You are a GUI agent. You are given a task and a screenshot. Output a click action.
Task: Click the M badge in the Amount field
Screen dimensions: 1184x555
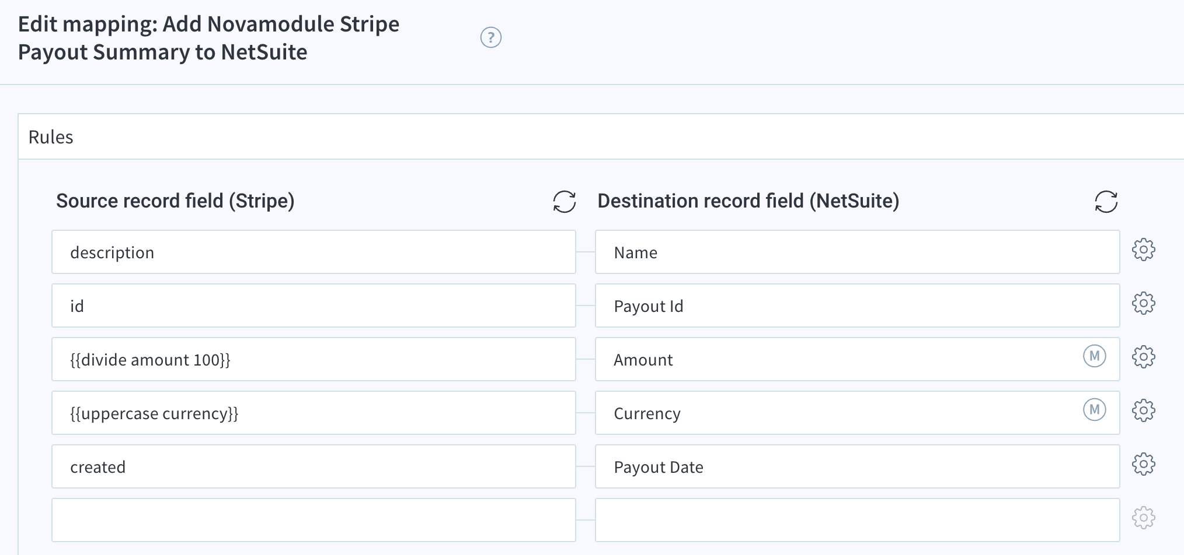(x=1095, y=356)
